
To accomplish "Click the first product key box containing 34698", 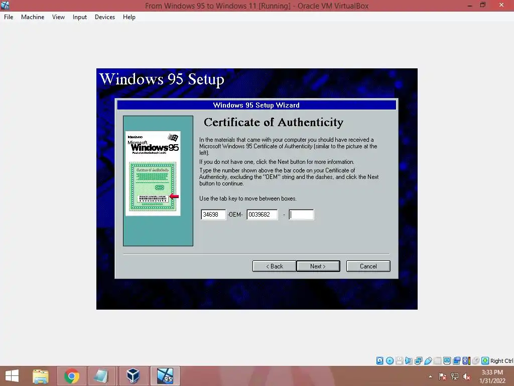I will pos(213,214).
